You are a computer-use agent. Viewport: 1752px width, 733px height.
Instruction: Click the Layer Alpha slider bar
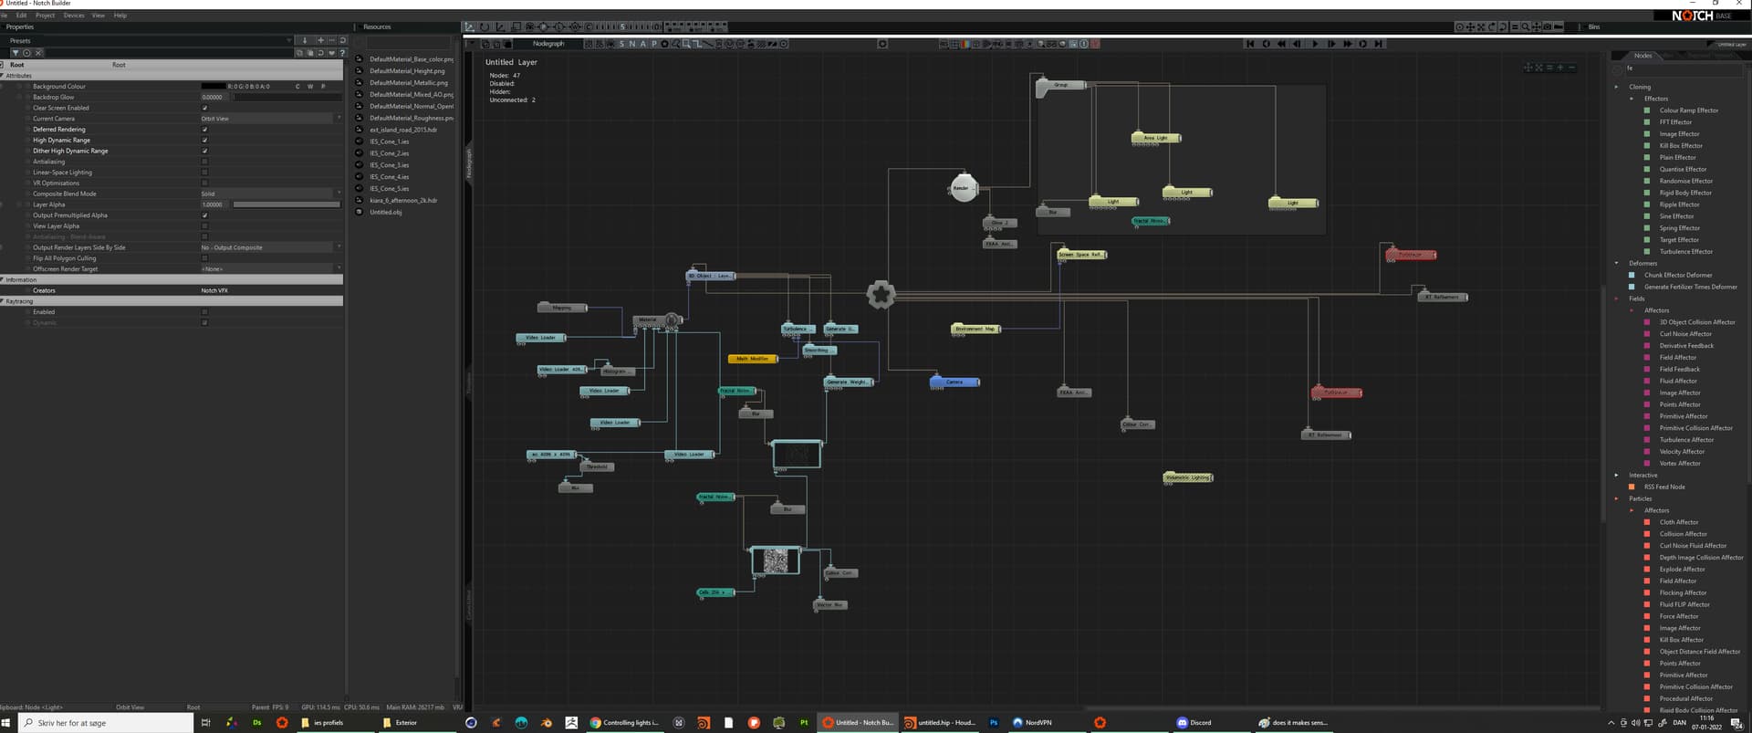coord(287,204)
